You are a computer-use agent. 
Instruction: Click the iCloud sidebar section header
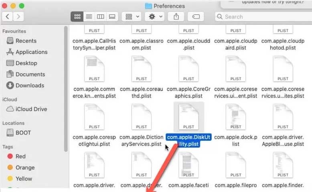click(x=10, y=99)
